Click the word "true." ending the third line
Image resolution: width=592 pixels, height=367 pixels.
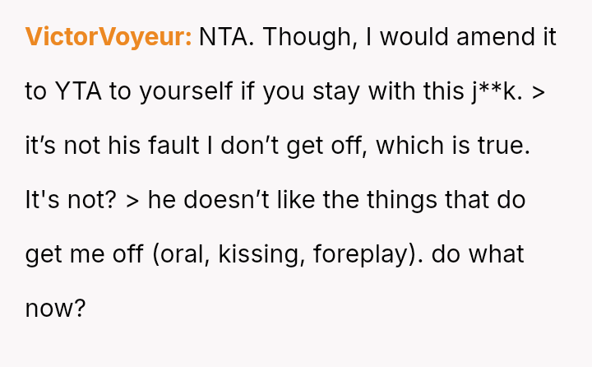point(501,146)
